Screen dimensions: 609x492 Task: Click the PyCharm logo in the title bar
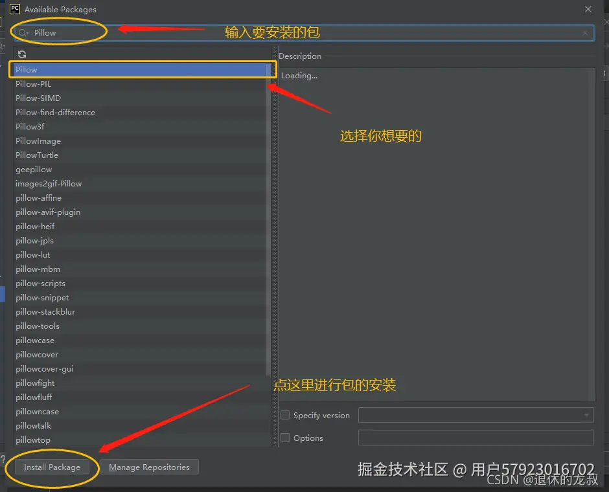15,9
